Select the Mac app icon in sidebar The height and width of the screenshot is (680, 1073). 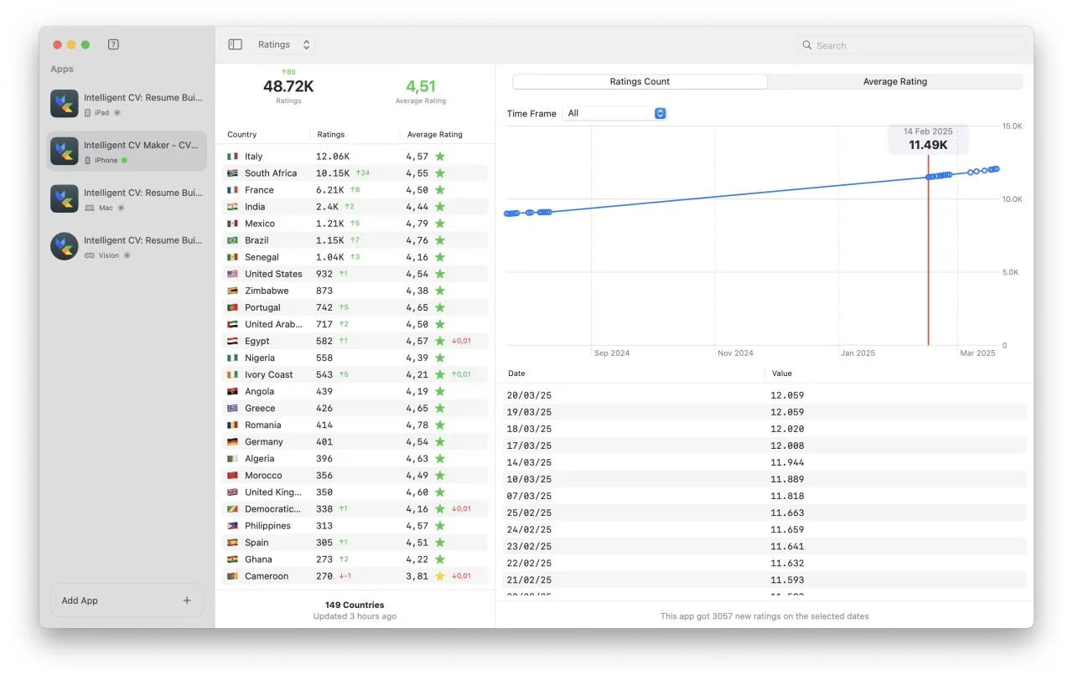pyautogui.click(x=65, y=199)
